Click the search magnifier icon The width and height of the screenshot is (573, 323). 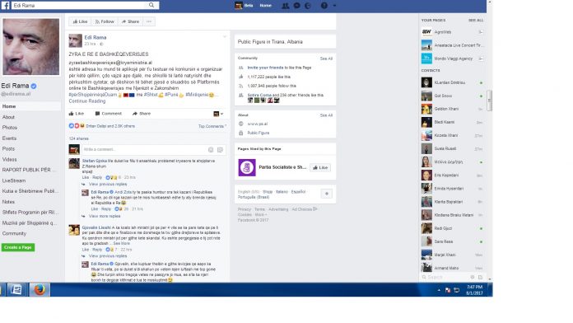[151, 5]
